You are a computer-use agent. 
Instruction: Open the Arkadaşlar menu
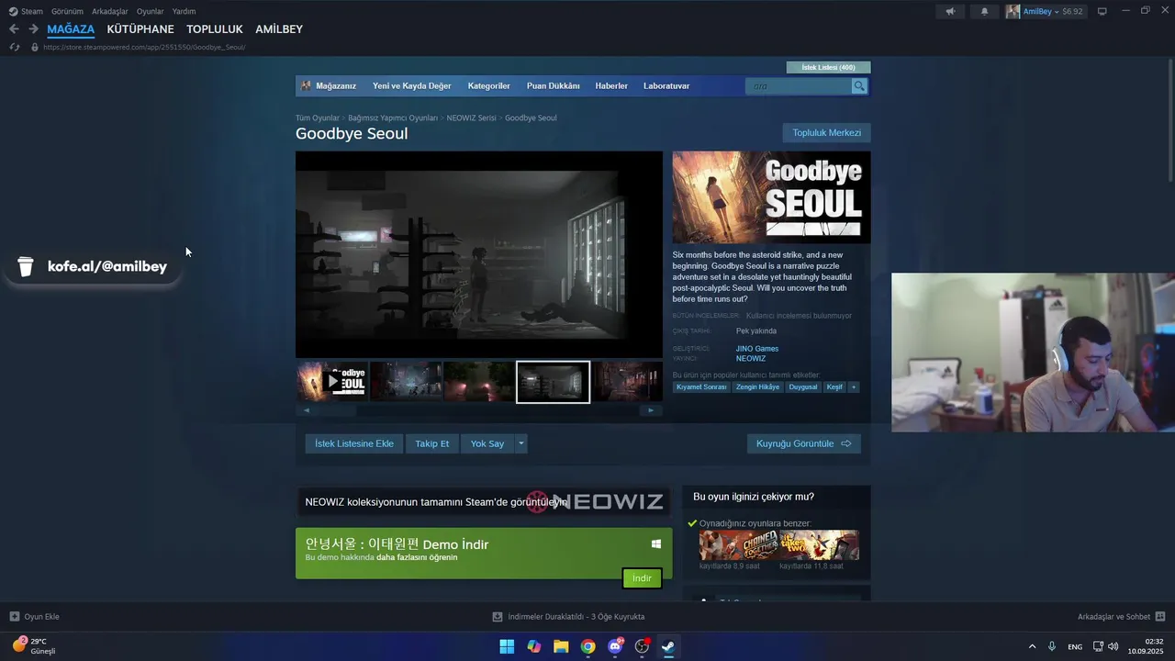click(110, 11)
